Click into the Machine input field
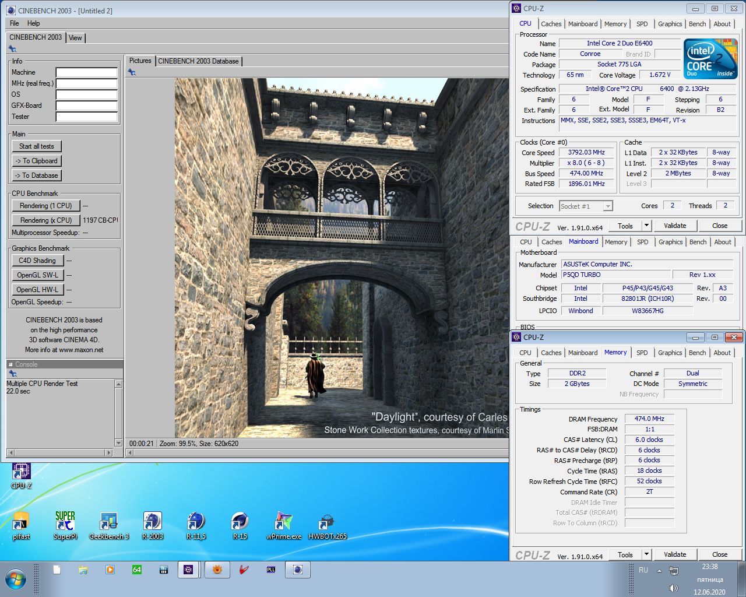The image size is (746, 597). [x=87, y=72]
